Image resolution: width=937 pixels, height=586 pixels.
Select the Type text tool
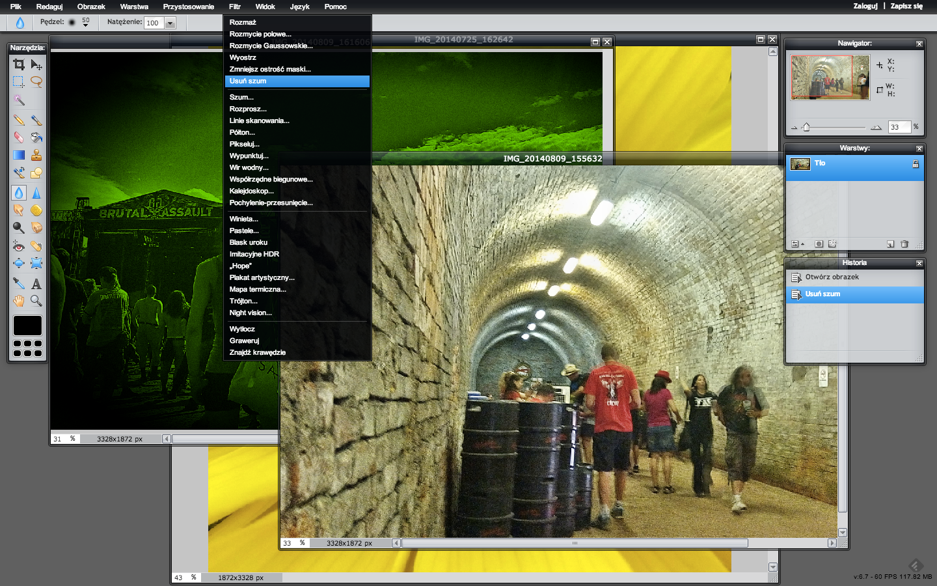click(36, 283)
